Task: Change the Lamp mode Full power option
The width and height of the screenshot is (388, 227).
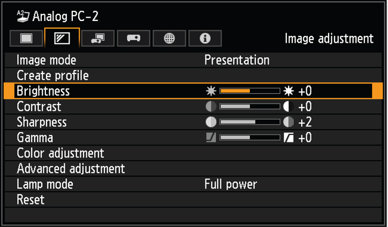Action: (x=231, y=185)
